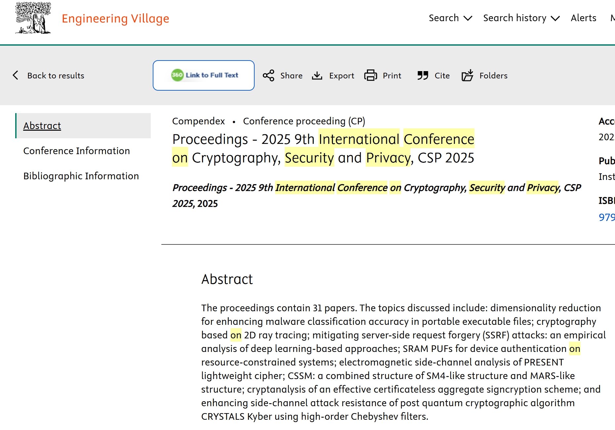
Task: Click the blue ISBN number link
Action: tap(606, 217)
